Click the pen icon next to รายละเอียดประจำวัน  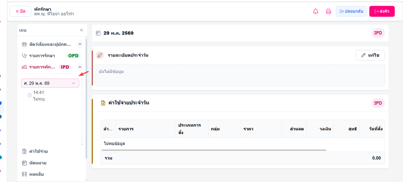point(100,55)
